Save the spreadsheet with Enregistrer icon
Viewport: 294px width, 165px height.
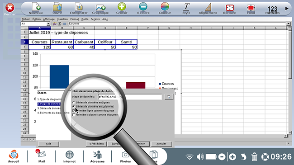[79, 9]
